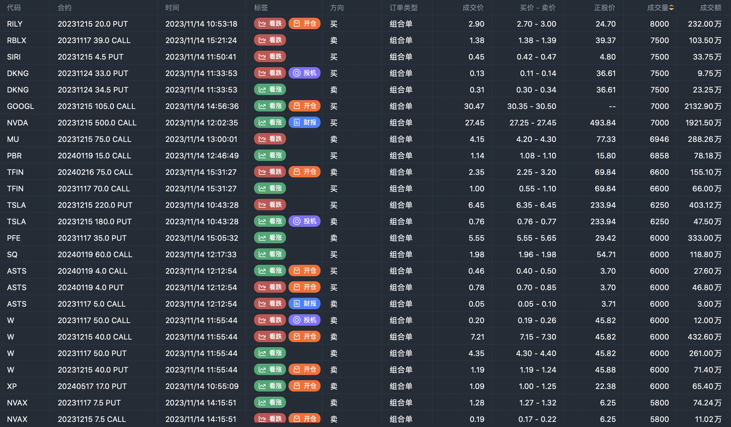
Task: Click timestamp 2023/11/14 13:00:01
Action: 201,139
